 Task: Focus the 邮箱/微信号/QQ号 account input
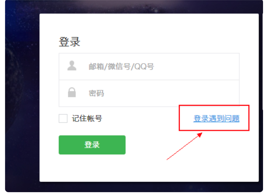[x=149, y=67]
